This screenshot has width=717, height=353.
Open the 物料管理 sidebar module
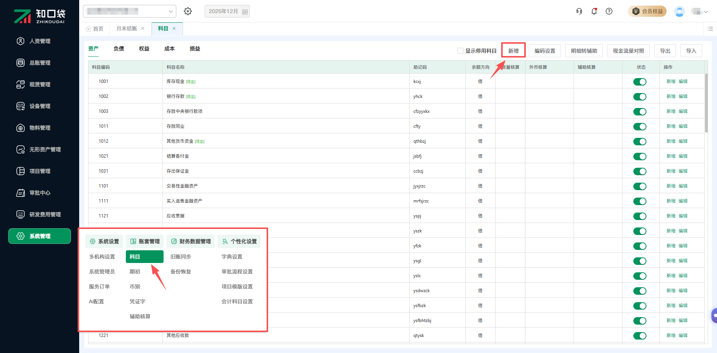pos(39,128)
